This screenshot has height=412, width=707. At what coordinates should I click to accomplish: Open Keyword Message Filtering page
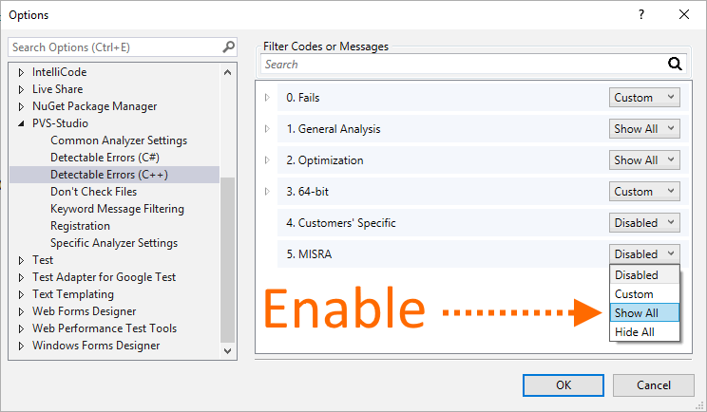117,209
